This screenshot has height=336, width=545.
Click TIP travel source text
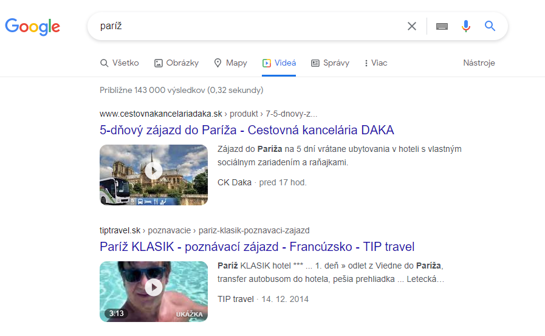click(x=236, y=299)
